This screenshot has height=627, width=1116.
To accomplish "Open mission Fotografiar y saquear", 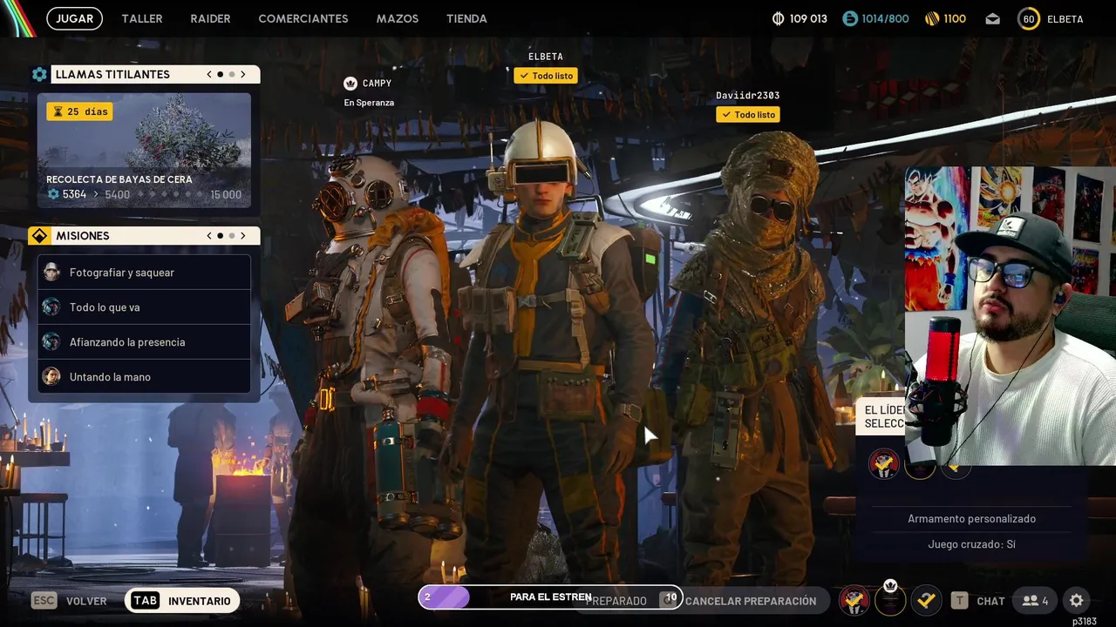I will click(144, 273).
